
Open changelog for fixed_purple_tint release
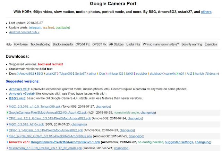click(x=136, y=136)
